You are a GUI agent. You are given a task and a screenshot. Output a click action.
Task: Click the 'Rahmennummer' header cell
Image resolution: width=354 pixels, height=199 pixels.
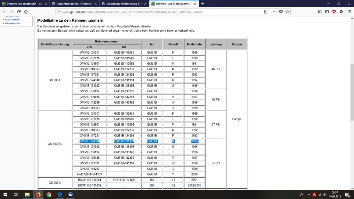click(x=107, y=41)
